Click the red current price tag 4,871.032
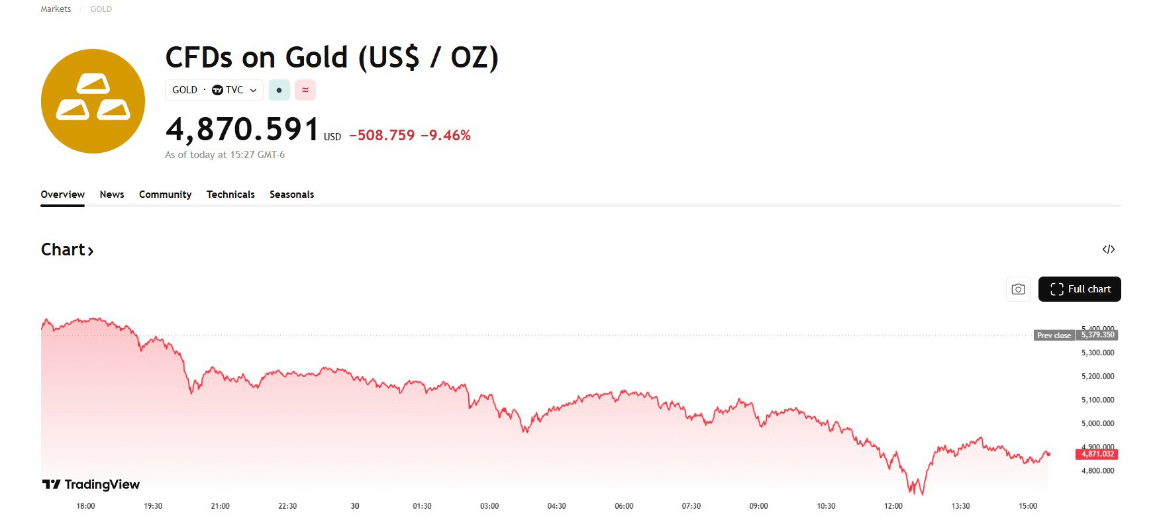This screenshot has width=1157, height=524. pyautogui.click(x=1097, y=454)
